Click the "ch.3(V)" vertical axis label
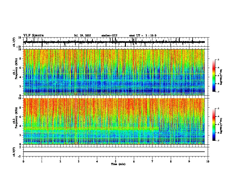This screenshot has height=181, width=234. [x=14, y=152]
